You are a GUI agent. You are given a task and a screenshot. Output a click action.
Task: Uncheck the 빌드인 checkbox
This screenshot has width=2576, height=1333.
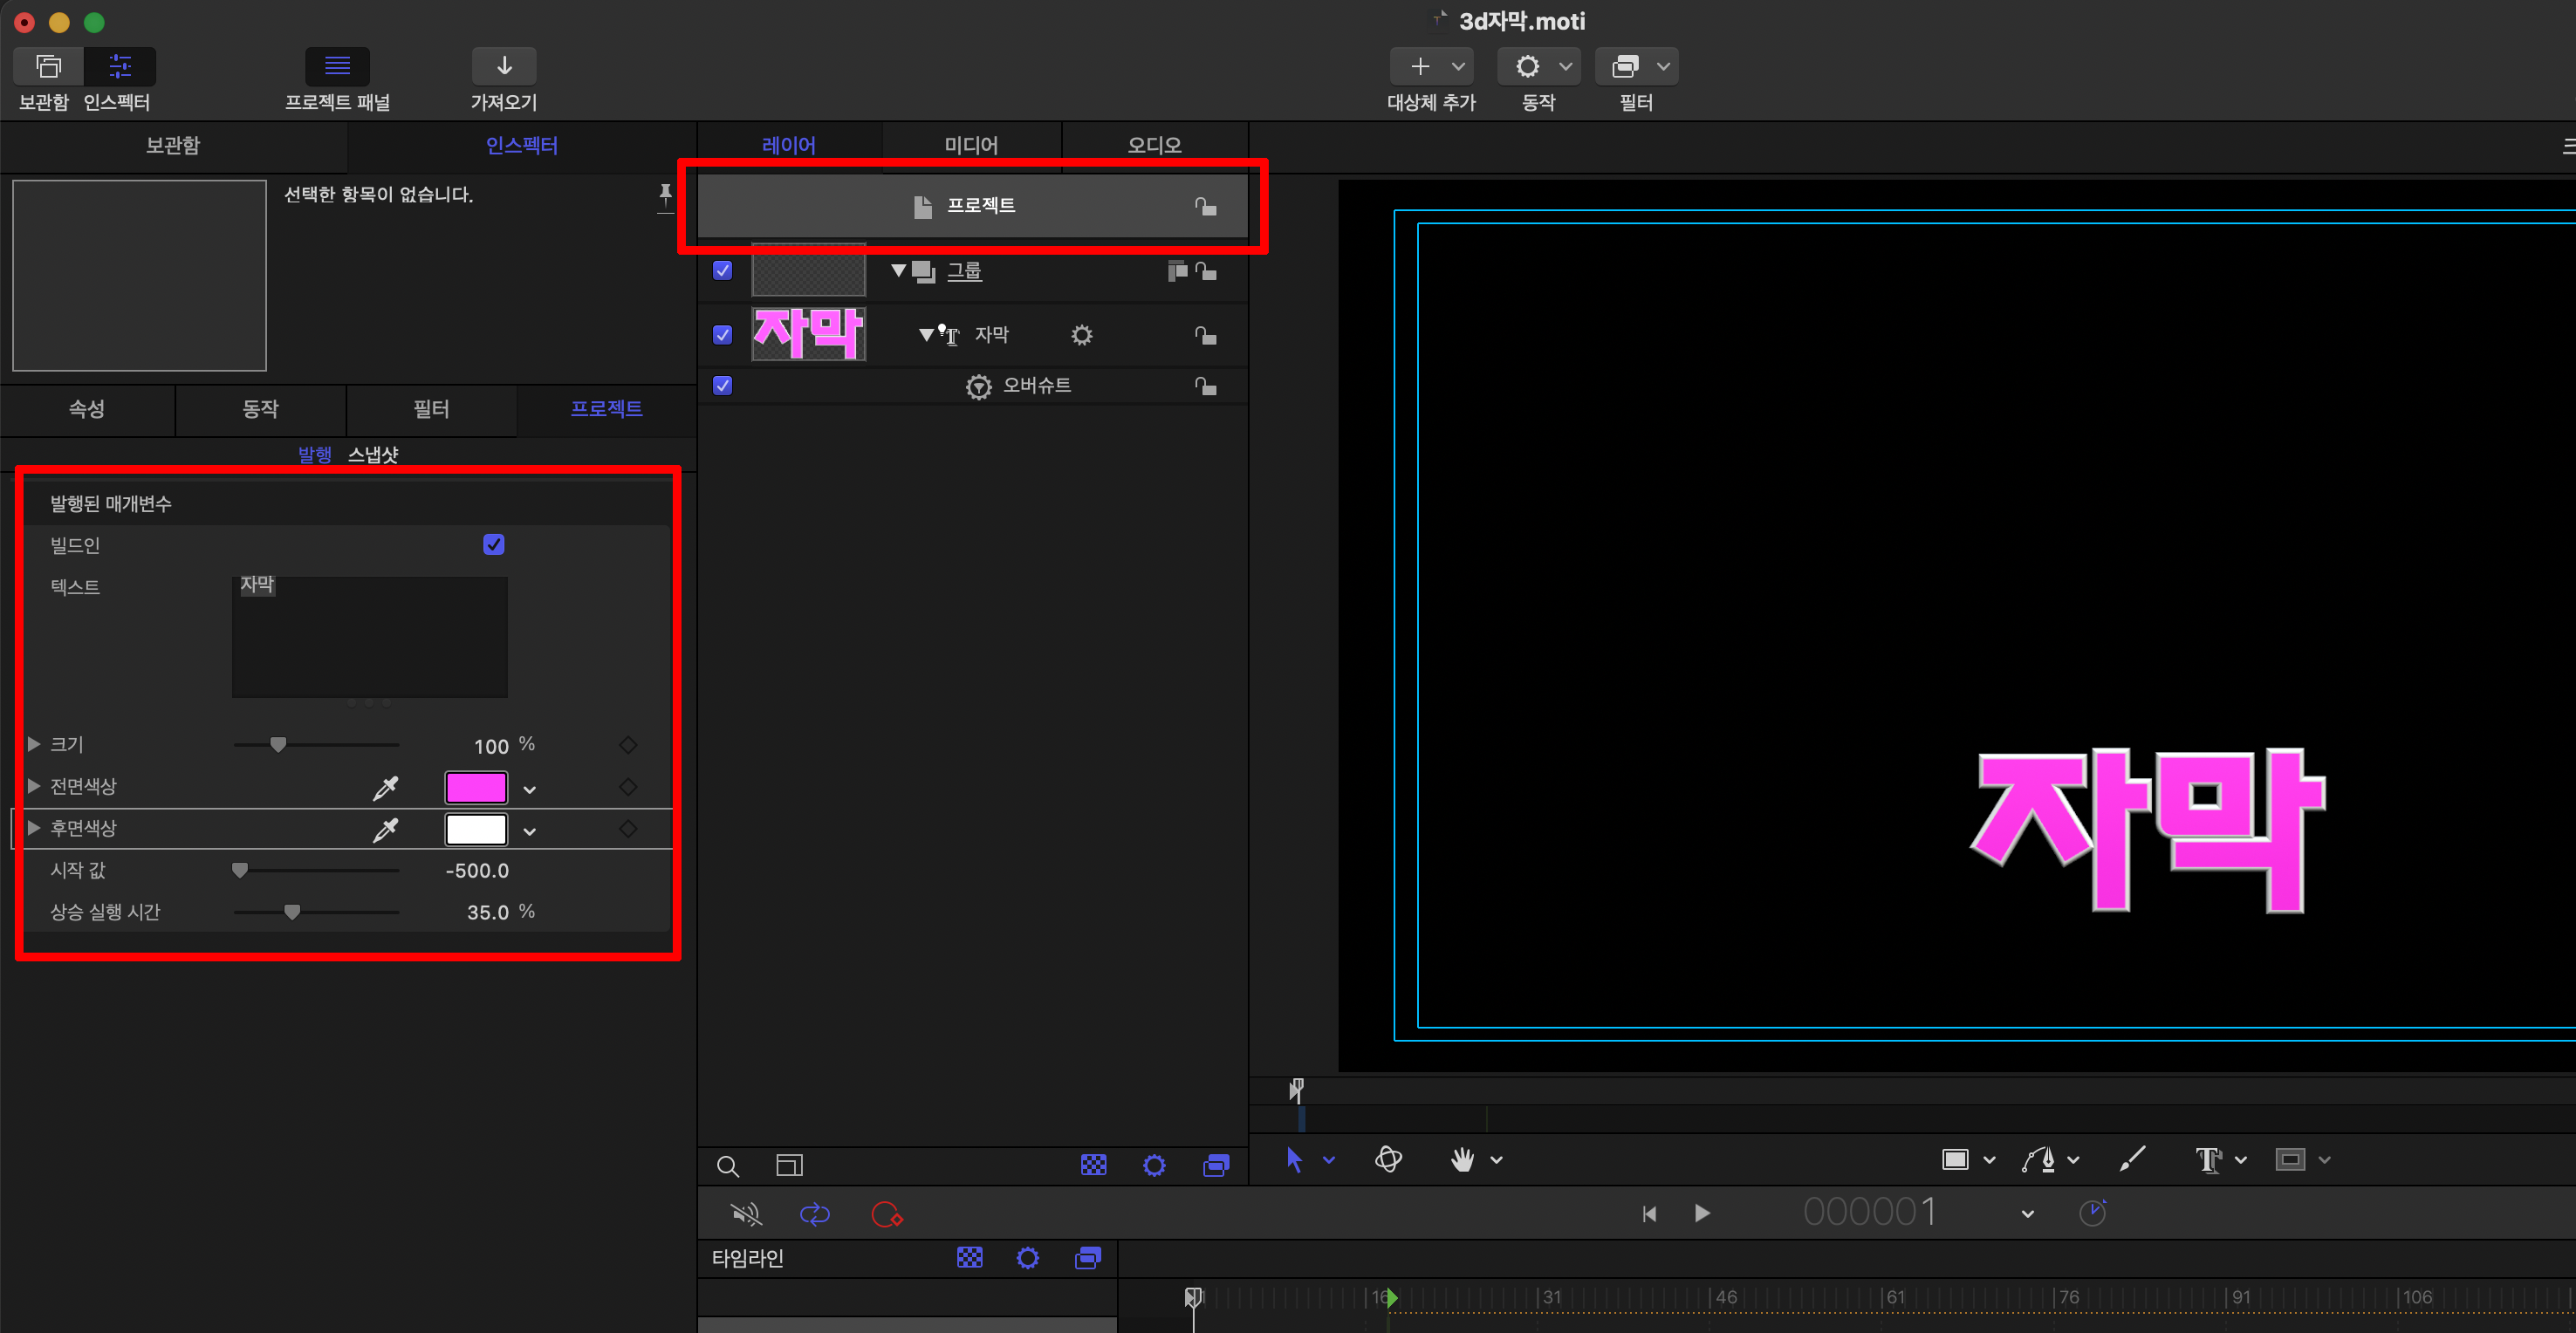coord(494,544)
